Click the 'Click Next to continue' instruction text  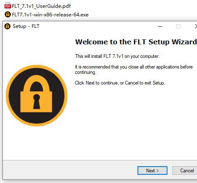(x=120, y=83)
